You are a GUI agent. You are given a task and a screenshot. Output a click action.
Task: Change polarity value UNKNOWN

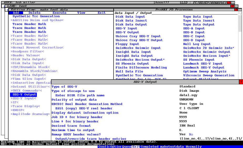(x=186, y=100)
